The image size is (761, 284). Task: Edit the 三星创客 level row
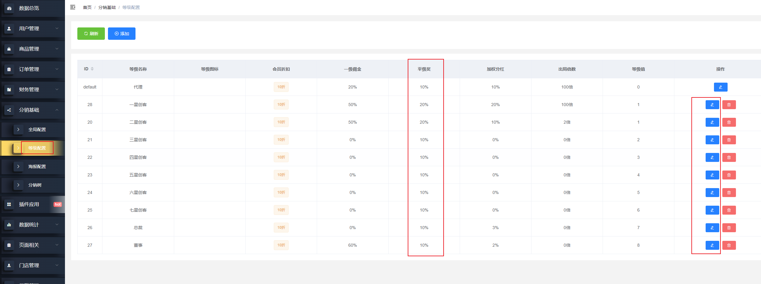coord(712,140)
